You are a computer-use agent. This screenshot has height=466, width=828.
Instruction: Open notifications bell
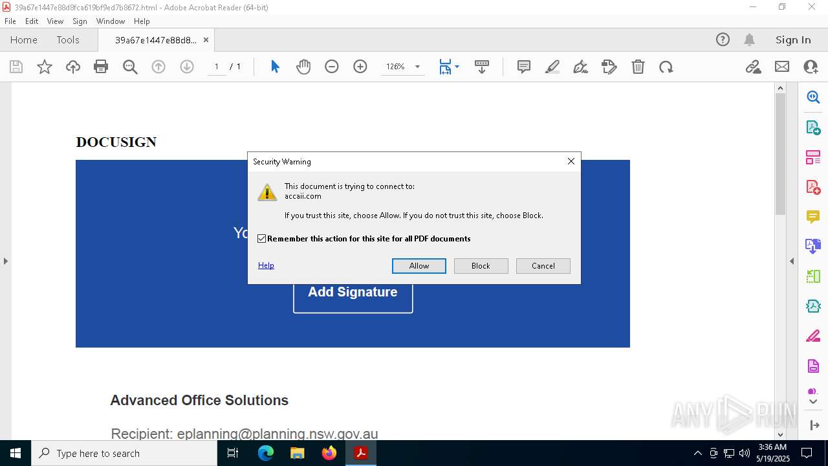[750, 39]
